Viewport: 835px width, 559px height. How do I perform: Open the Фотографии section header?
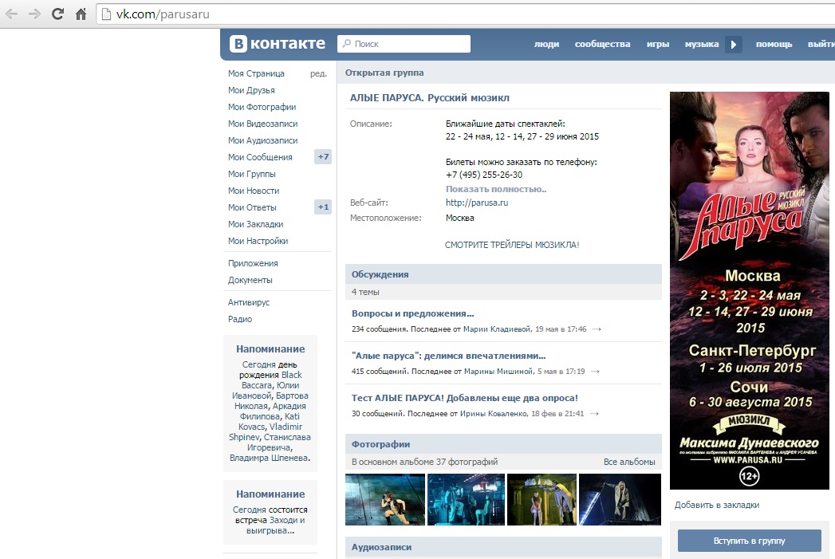coord(503,444)
